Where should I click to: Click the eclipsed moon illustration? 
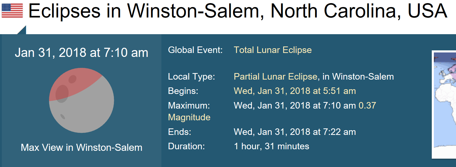(82, 100)
